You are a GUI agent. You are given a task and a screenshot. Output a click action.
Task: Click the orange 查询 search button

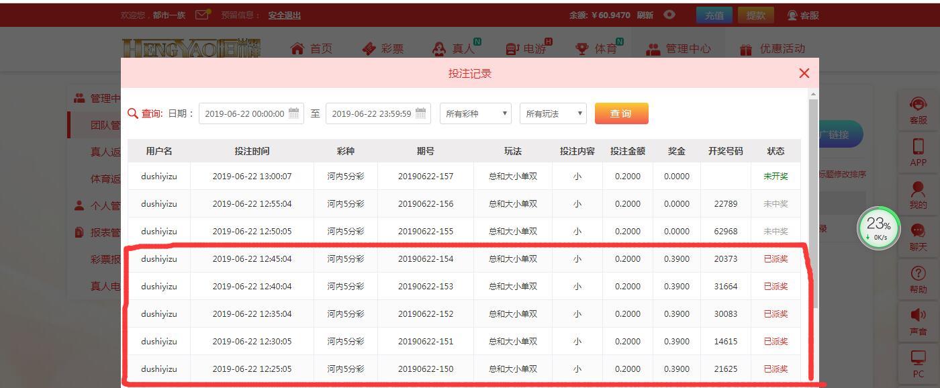coord(621,113)
